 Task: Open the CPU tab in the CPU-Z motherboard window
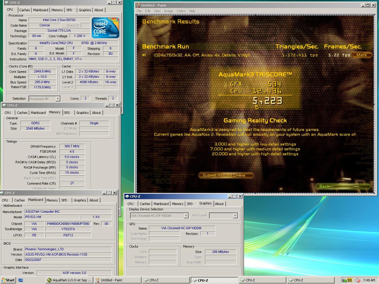click(5, 200)
